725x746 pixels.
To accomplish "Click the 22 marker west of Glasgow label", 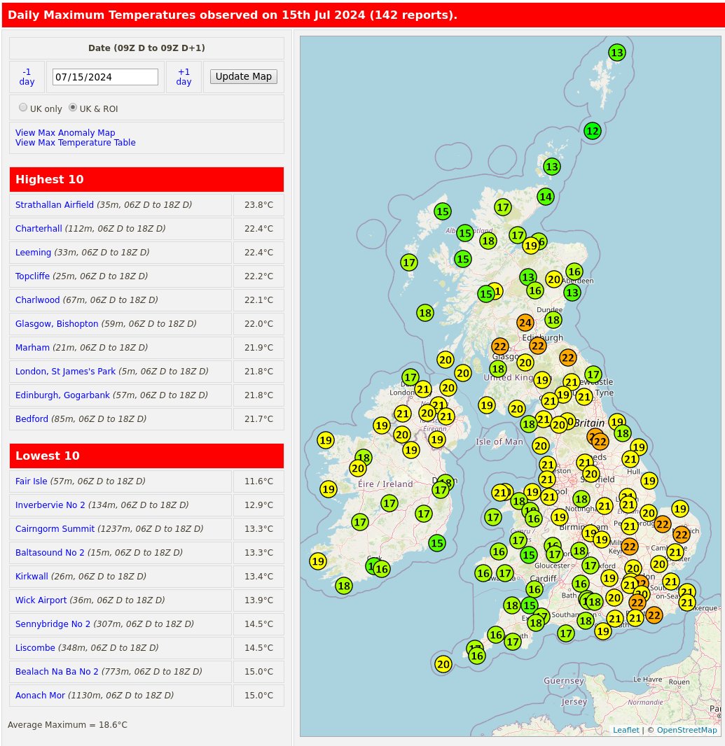I will (x=499, y=346).
